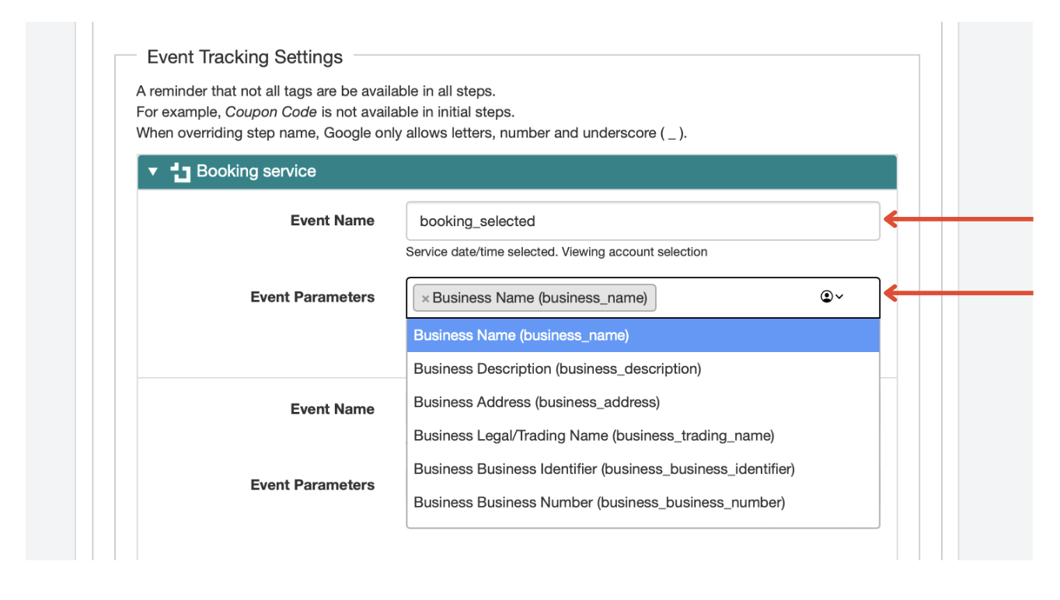
Task: Click the first Event Parameters label
Action: point(312,298)
